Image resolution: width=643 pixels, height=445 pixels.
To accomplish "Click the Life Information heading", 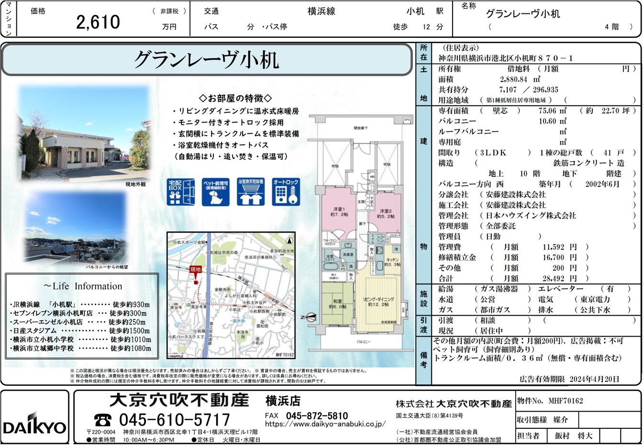I will (x=83, y=286).
